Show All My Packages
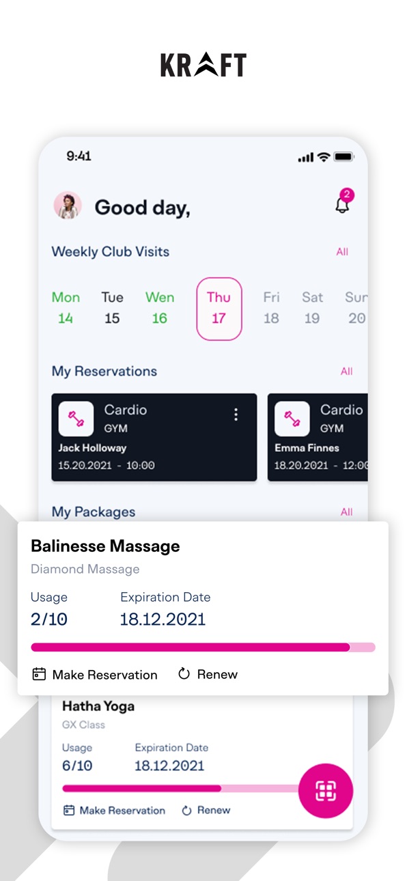407x881 pixels. (x=347, y=512)
